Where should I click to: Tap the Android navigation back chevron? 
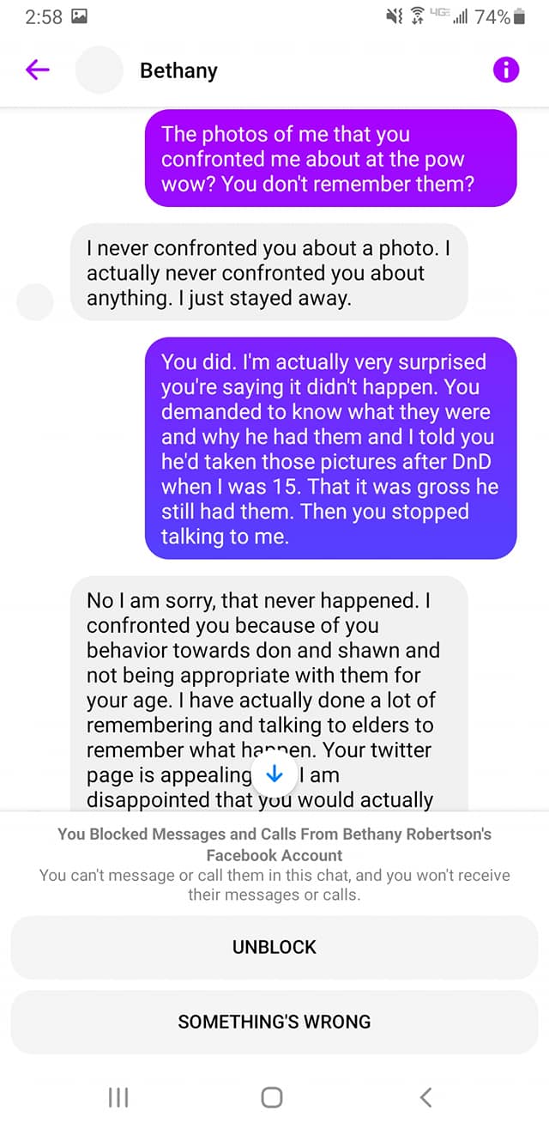point(425,1096)
